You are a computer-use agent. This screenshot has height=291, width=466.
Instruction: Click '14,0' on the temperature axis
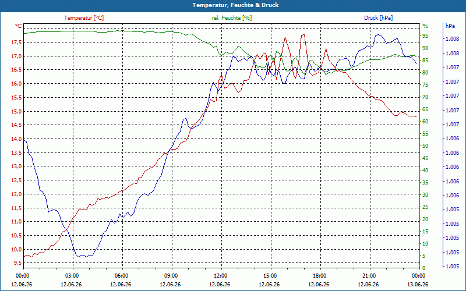tap(16, 139)
